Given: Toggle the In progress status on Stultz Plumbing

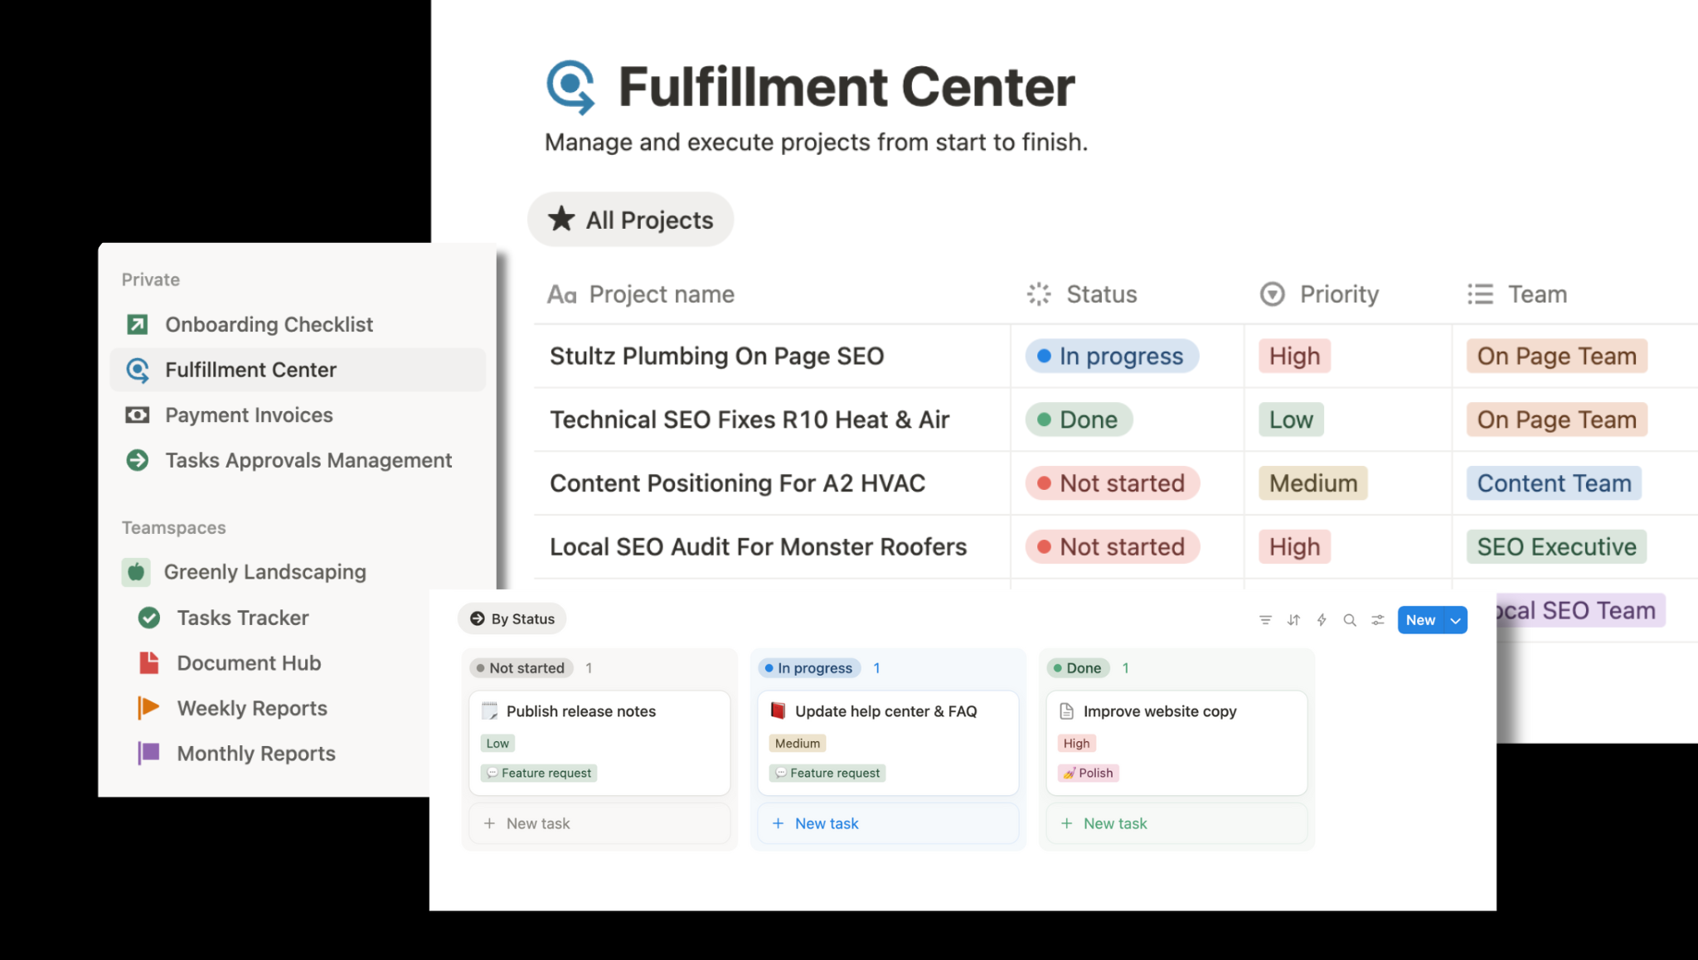Looking at the screenshot, I should [1112, 356].
